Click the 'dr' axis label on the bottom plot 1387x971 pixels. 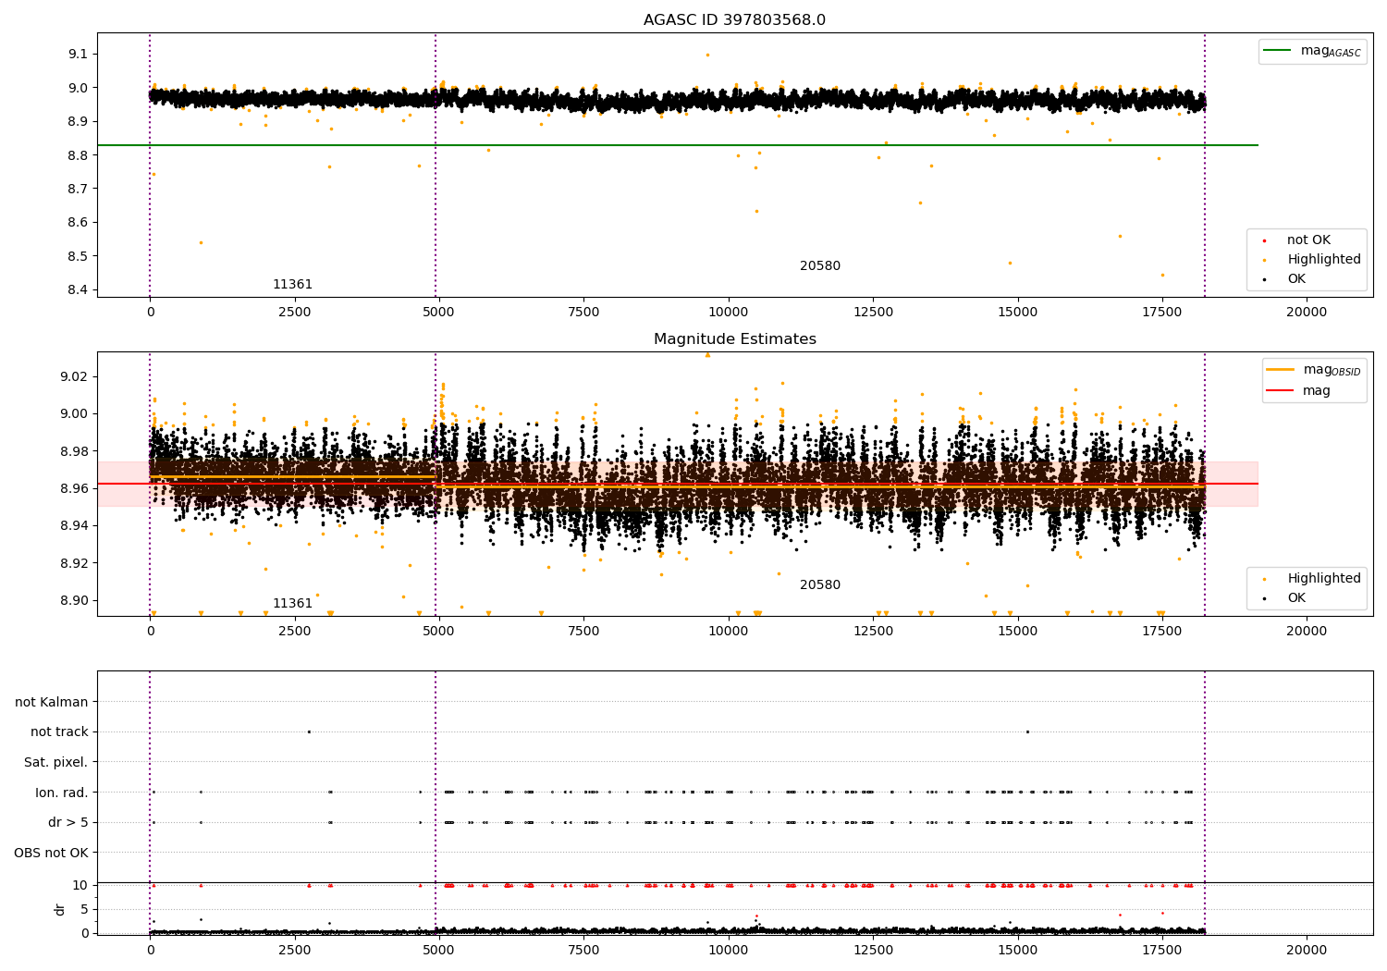coord(60,909)
